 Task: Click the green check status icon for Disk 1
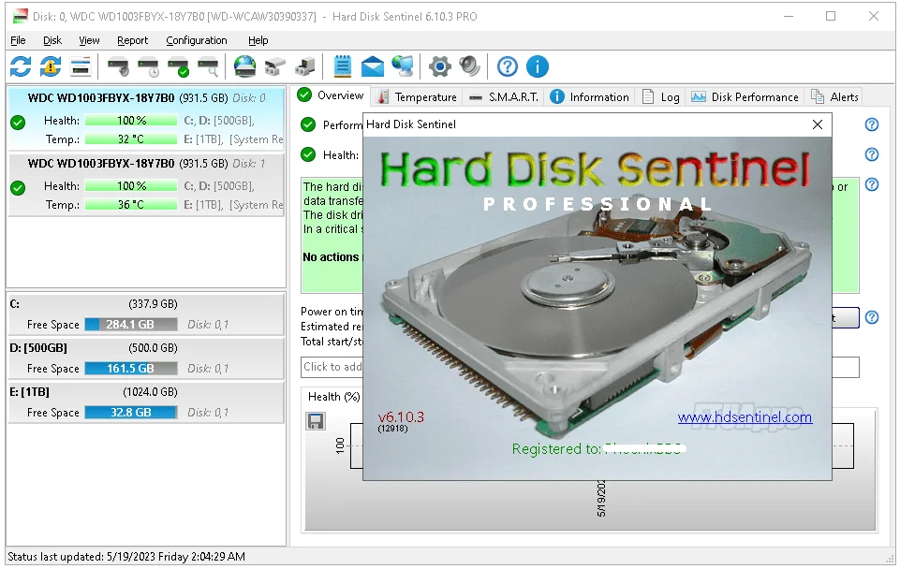[18, 187]
